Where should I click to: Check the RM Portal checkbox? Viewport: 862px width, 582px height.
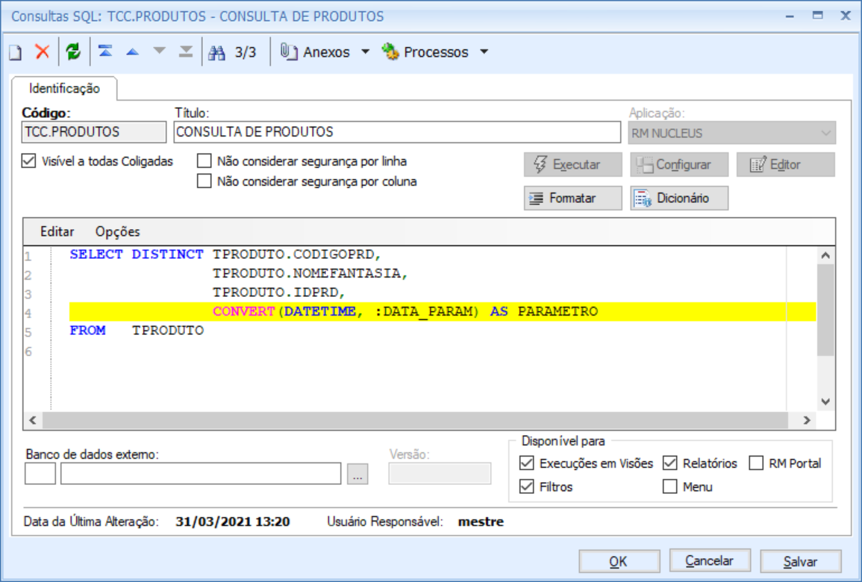(756, 463)
